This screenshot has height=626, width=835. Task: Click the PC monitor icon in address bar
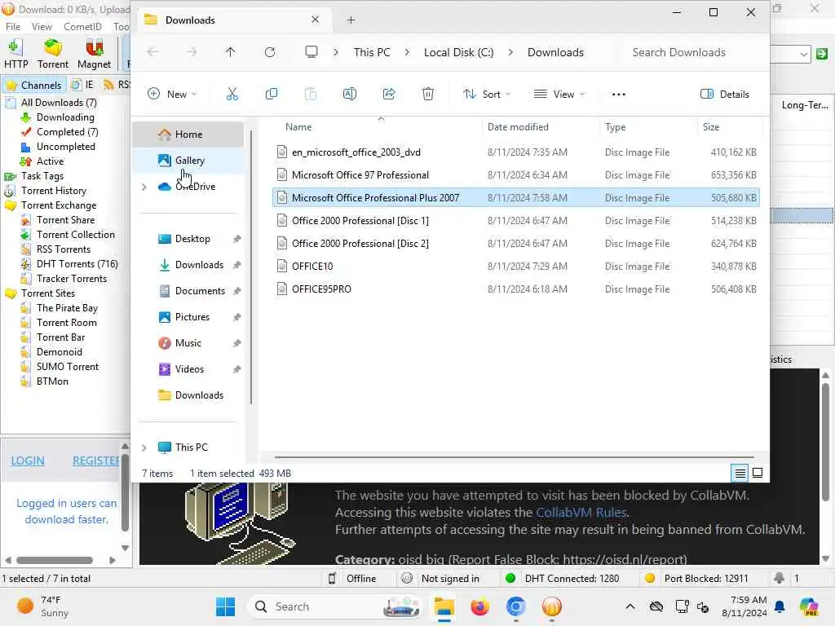pyautogui.click(x=311, y=52)
